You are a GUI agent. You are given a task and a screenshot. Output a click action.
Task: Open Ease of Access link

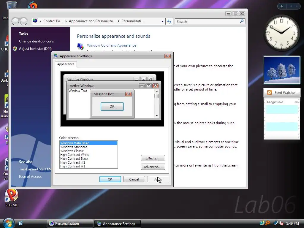click(30, 177)
